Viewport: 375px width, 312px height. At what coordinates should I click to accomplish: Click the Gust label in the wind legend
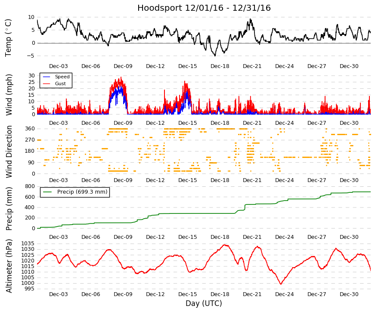pos(60,83)
